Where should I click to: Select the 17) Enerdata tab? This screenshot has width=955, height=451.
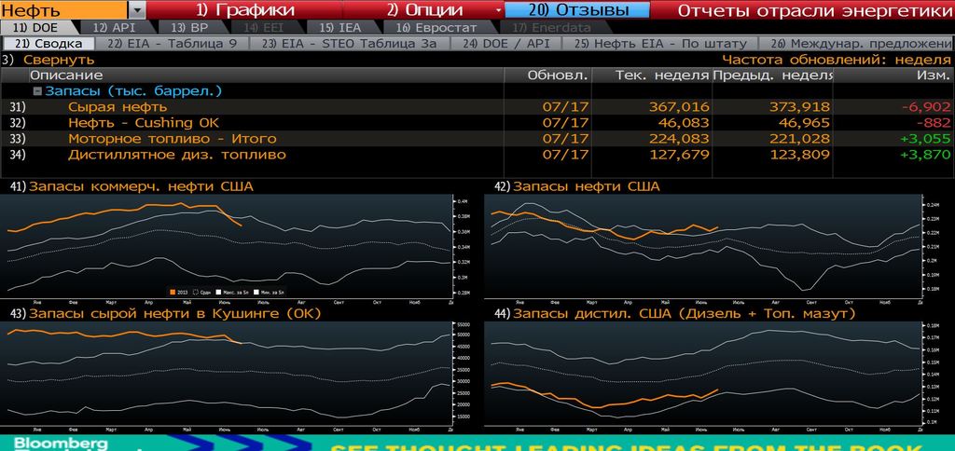[552, 27]
